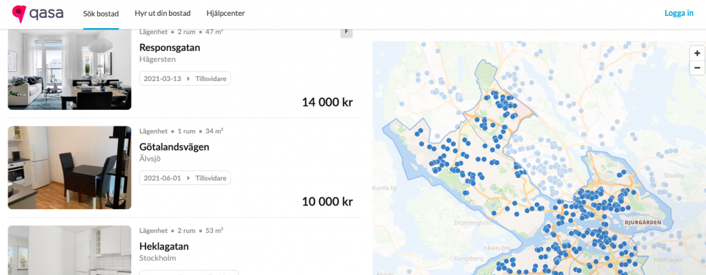Click the Qasa logo
The image size is (706, 275).
click(x=38, y=14)
